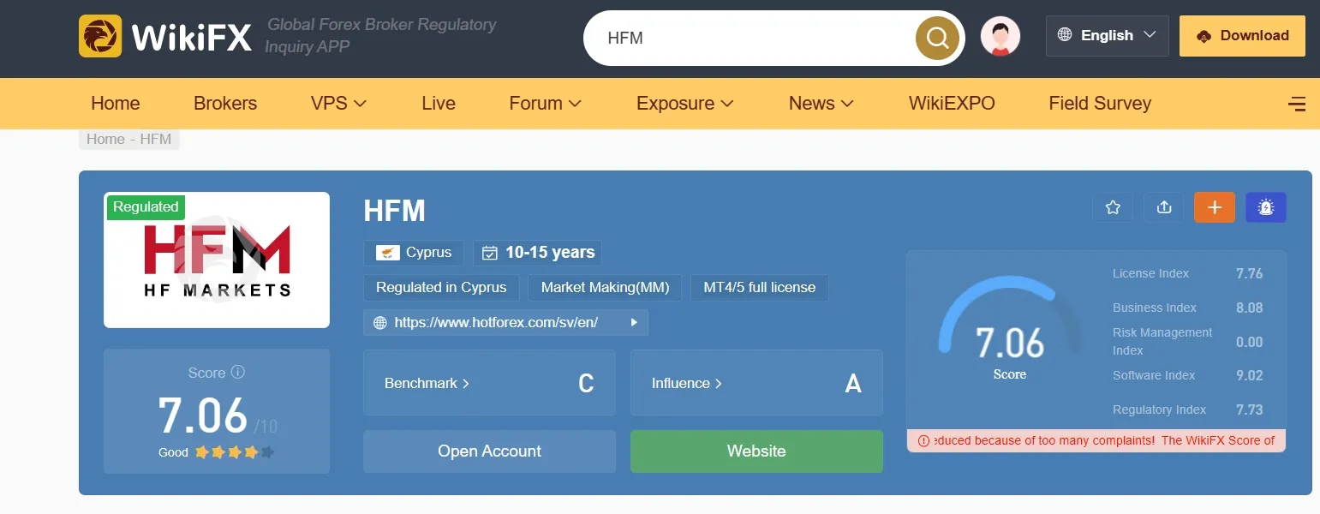The height and width of the screenshot is (514, 1320).
Task: Click the Regulatory Index value 7.73
Action: click(1249, 409)
